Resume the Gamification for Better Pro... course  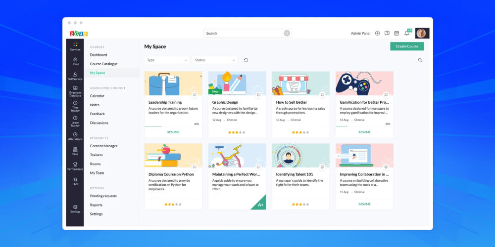[365, 132]
